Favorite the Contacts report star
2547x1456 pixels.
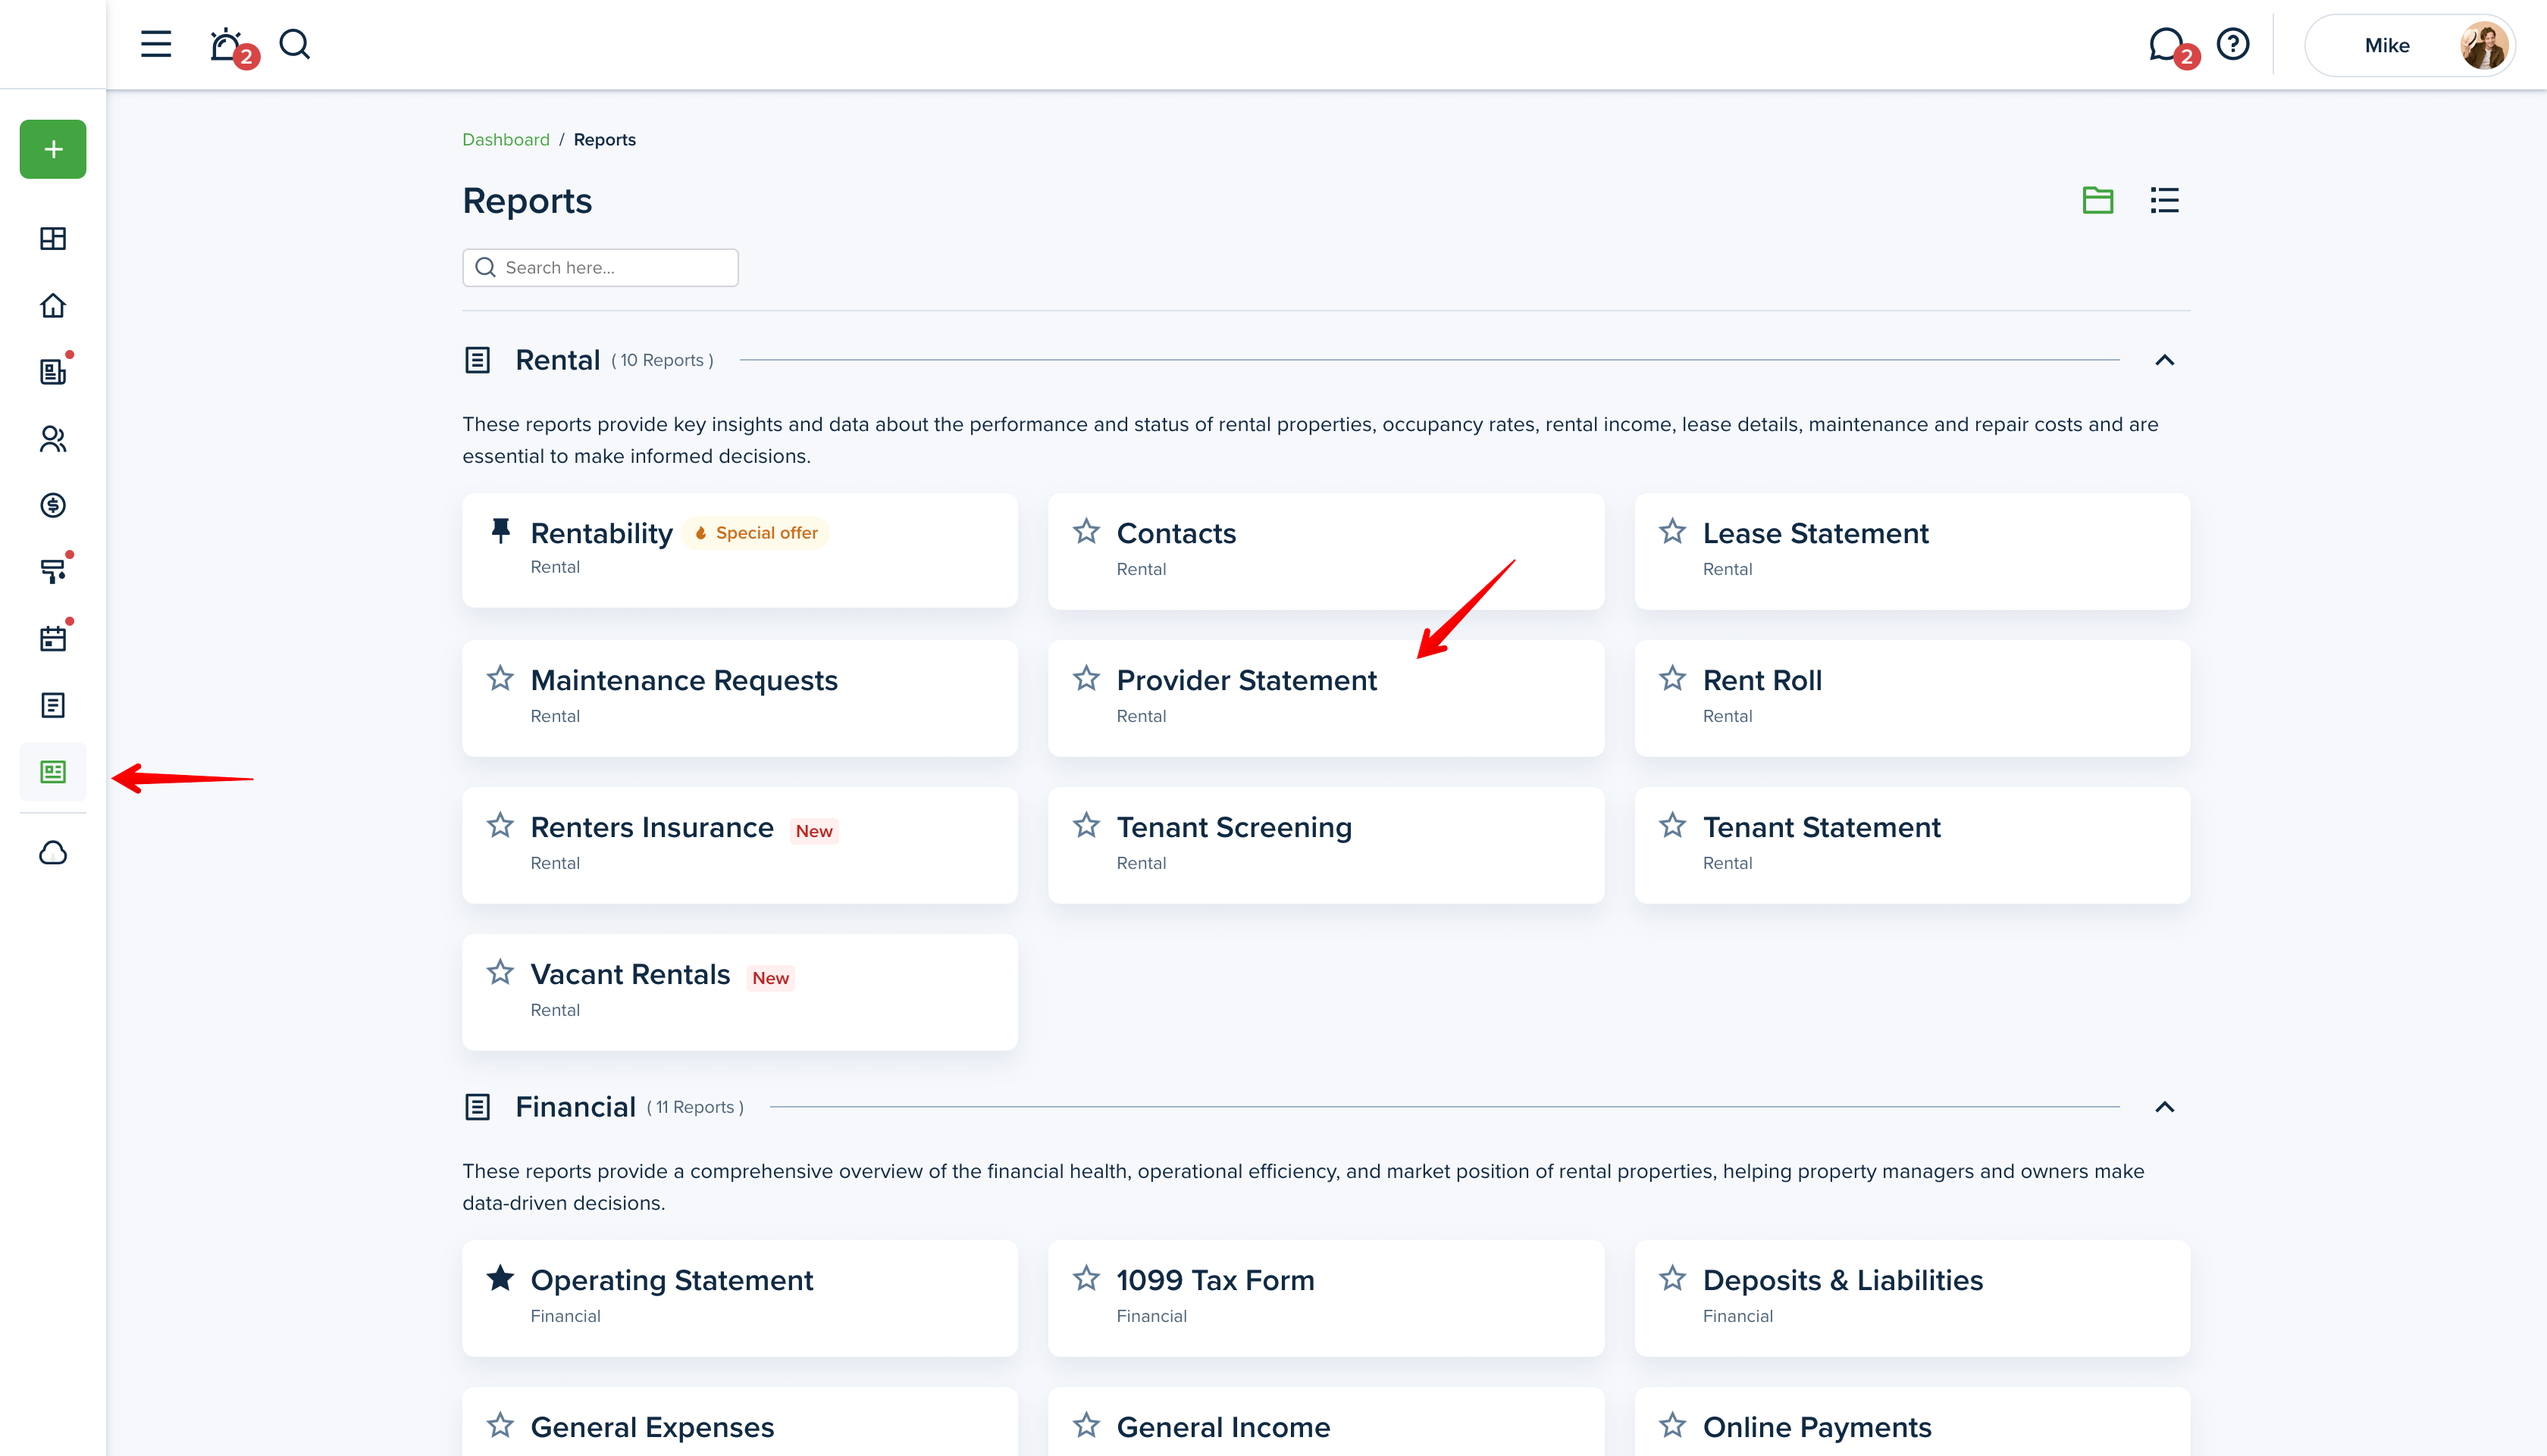1086,531
